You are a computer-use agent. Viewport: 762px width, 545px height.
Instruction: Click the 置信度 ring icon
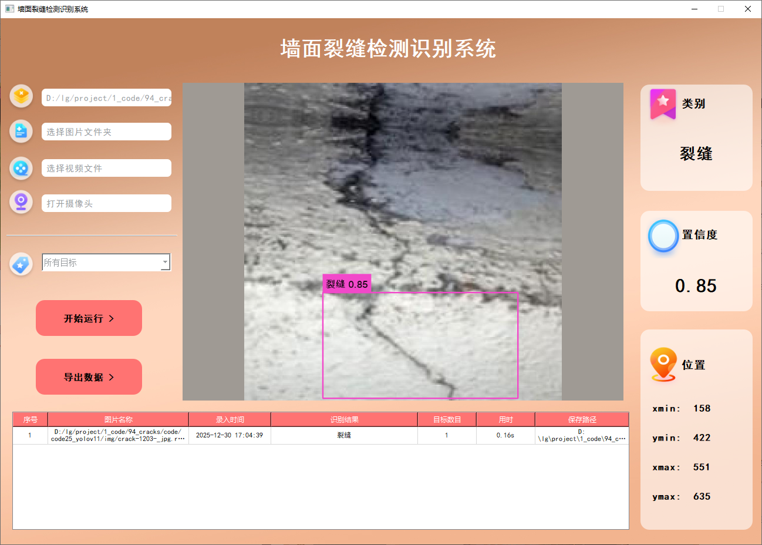point(663,236)
